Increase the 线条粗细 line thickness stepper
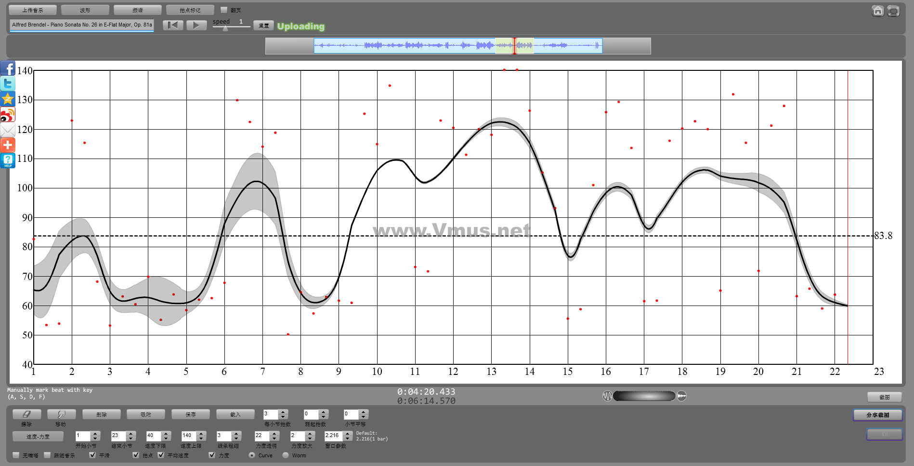Viewport: 914px width, 466px height. point(236,433)
